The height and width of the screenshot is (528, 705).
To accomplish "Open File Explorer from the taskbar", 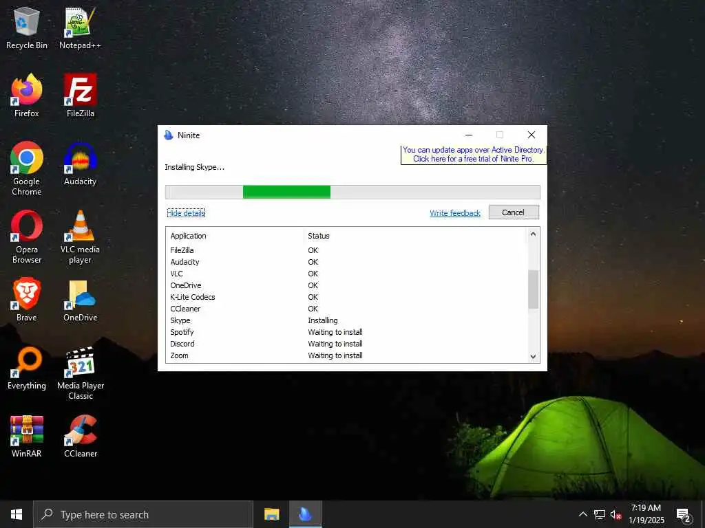I will click(x=271, y=514).
